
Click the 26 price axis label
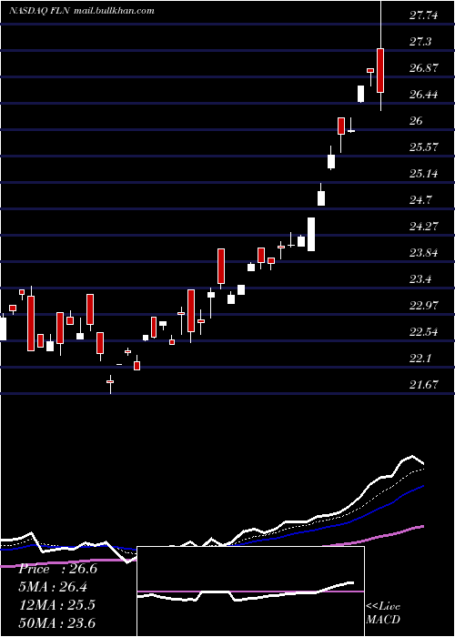point(416,121)
